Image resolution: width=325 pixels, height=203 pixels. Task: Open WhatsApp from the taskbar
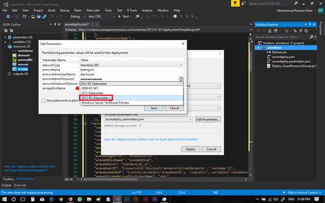click(x=80, y=199)
